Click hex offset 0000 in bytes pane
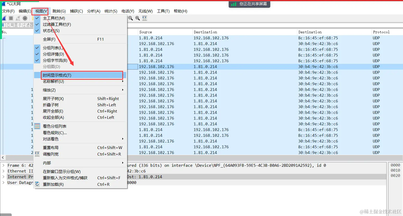Viewport: 403px width, 216px height. [395, 165]
